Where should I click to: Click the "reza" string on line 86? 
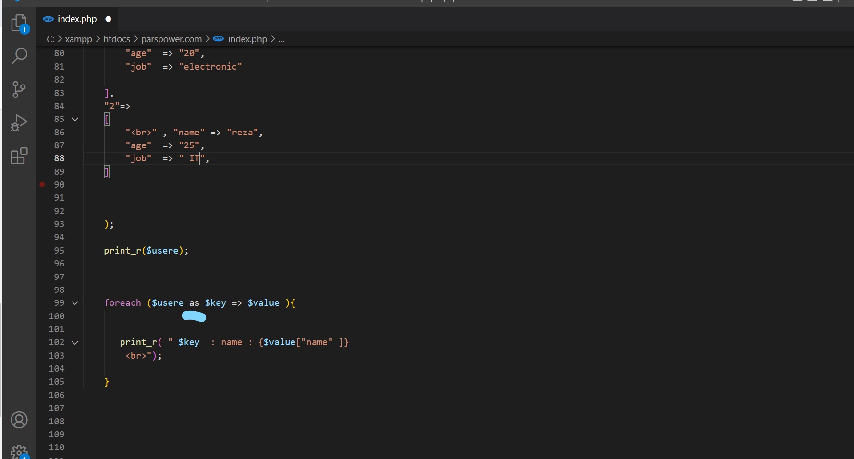click(x=242, y=133)
